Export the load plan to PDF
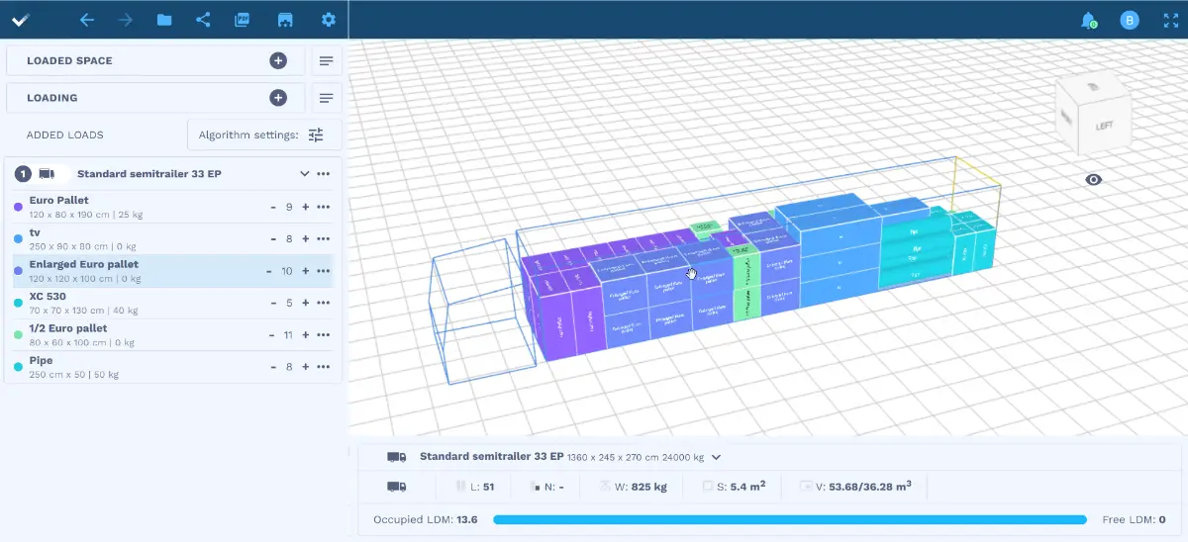This screenshot has width=1188, height=542. (243, 20)
